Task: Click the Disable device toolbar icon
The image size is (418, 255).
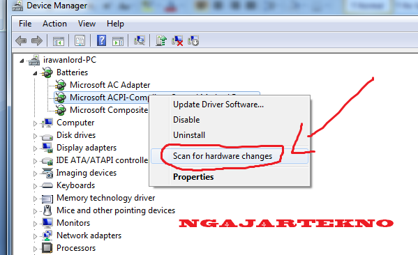Action: [193, 40]
